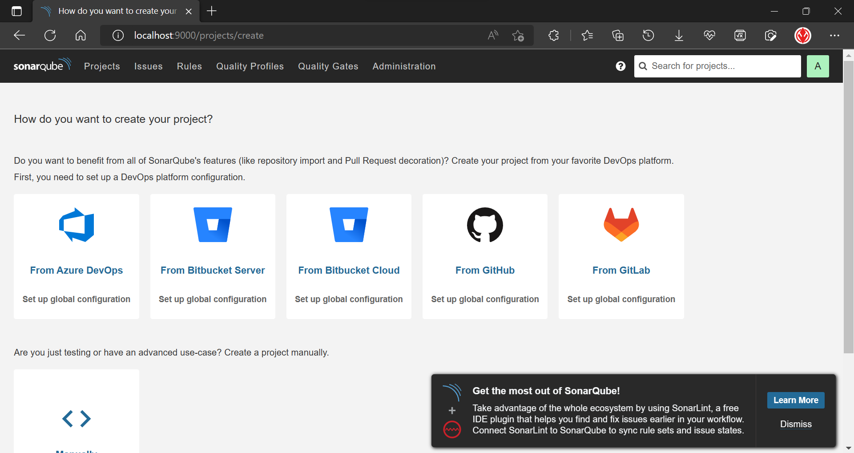Add page to favorites star icon

(x=518, y=36)
